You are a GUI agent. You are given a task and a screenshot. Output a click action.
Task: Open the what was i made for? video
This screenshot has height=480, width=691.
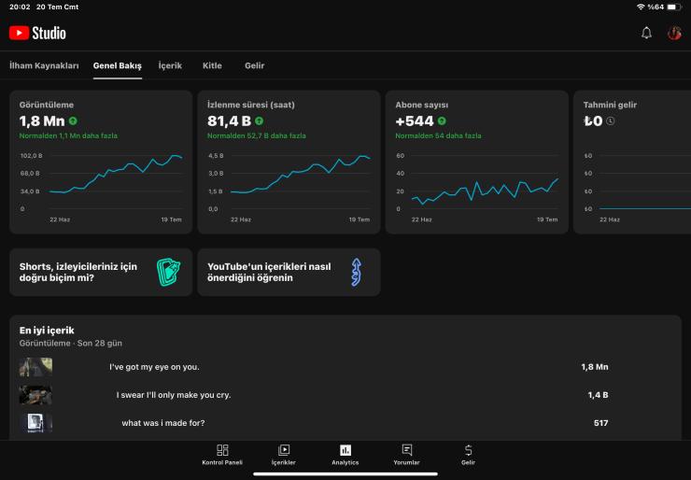point(163,423)
